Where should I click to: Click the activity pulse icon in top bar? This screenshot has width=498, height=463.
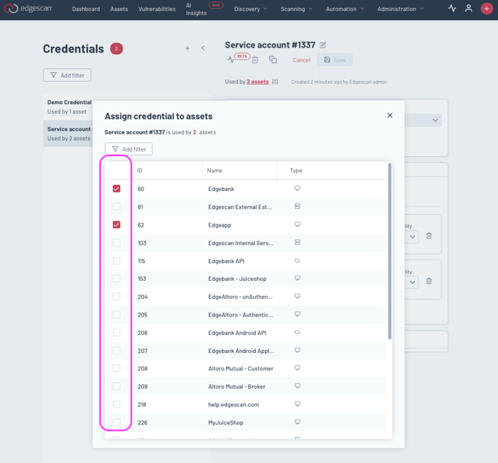452,9
